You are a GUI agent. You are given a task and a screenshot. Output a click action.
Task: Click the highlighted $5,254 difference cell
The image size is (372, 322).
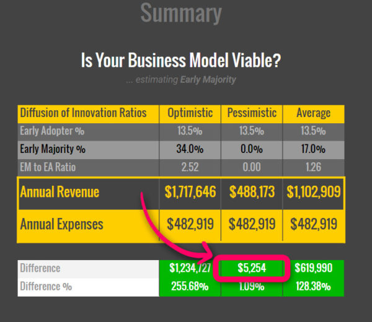coord(252,268)
